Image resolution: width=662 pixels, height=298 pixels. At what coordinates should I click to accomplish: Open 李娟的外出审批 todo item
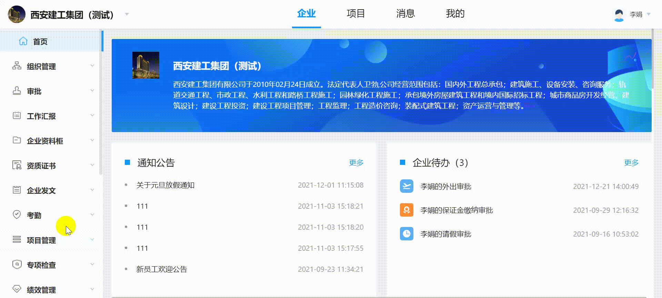pos(446,187)
